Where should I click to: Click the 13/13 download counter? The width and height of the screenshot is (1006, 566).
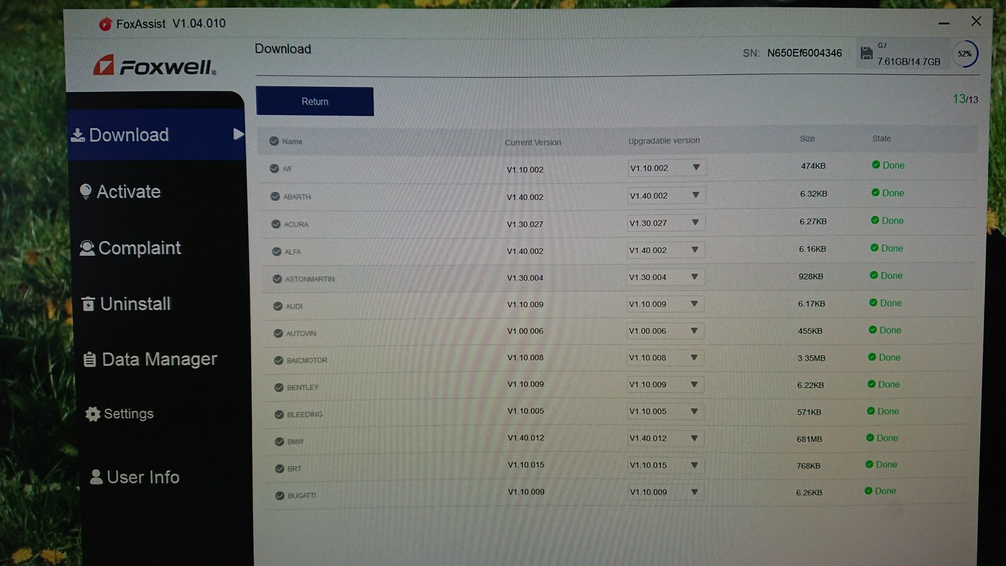tap(965, 99)
